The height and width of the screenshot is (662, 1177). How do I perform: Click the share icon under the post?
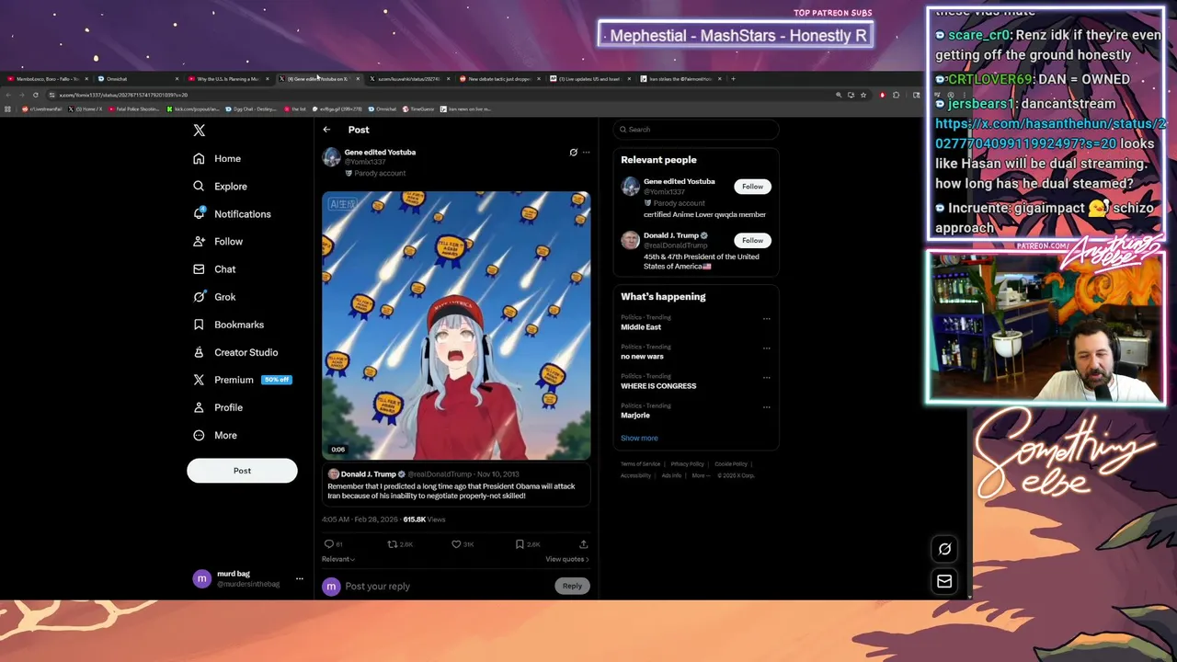583,544
